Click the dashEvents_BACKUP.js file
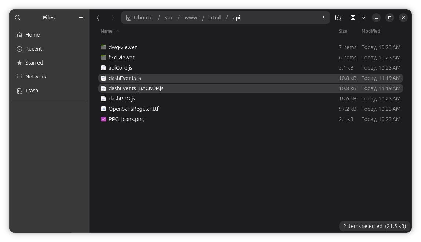This screenshot has width=421, height=242. pyautogui.click(x=136, y=88)
